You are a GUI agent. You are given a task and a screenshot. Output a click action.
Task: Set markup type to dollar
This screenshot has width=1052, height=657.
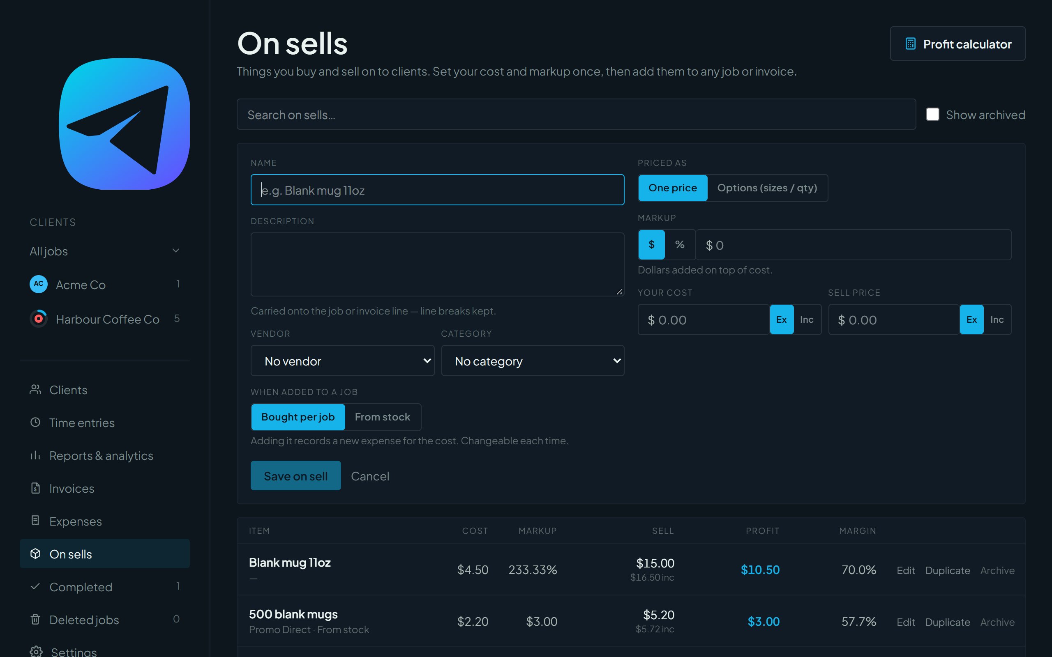tap(652, 245)
